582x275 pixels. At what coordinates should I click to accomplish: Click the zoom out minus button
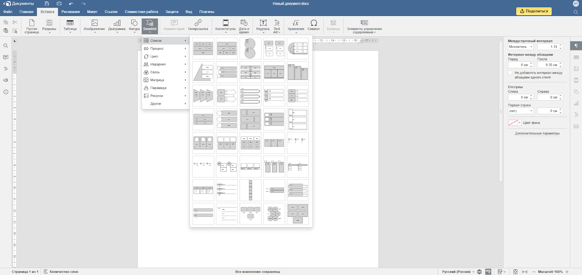[x=534, y=272]
